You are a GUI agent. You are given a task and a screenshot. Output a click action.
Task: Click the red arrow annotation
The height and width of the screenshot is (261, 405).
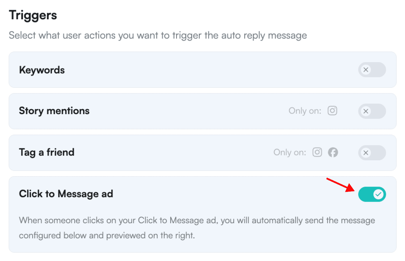pos(340,184)
